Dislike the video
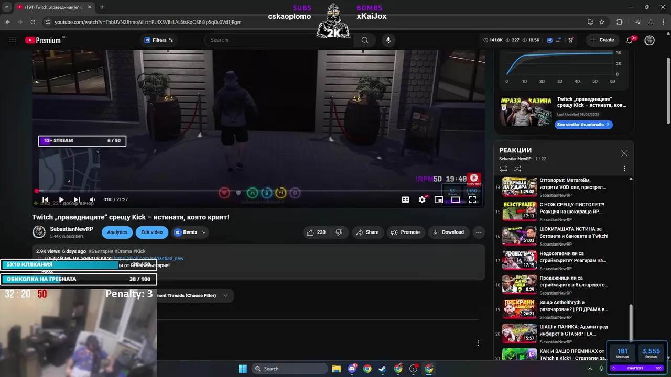Image resolution: width=671 pixels, height=377 pixels. (x=339, y=232)
